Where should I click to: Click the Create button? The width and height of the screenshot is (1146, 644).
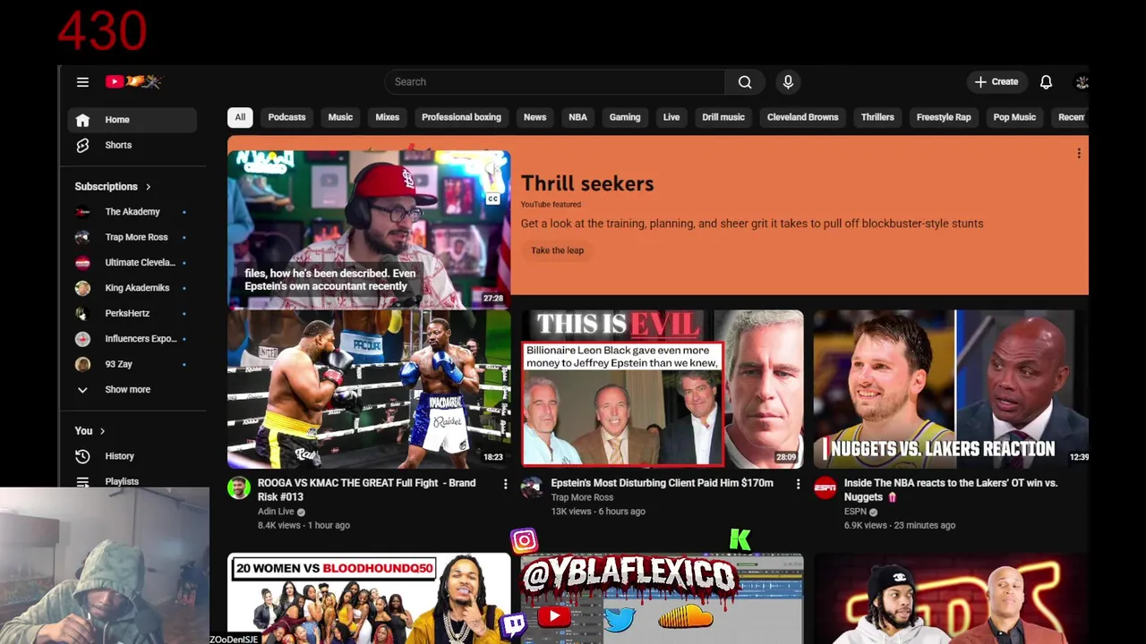[x=996, y=81]
